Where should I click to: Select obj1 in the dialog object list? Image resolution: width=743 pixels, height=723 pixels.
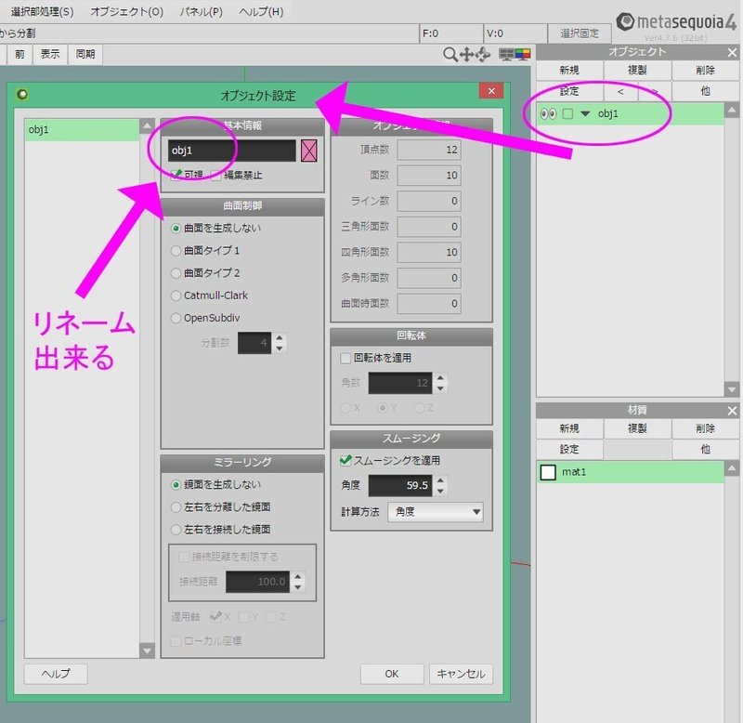(82, 130)
